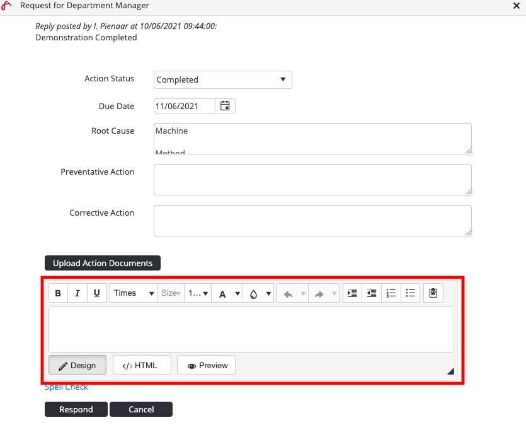The width and height of the screenshot is (526, 425).
Task: Click the Paste from Word icon
Action: pyautogui.click(x=433, y=293)
